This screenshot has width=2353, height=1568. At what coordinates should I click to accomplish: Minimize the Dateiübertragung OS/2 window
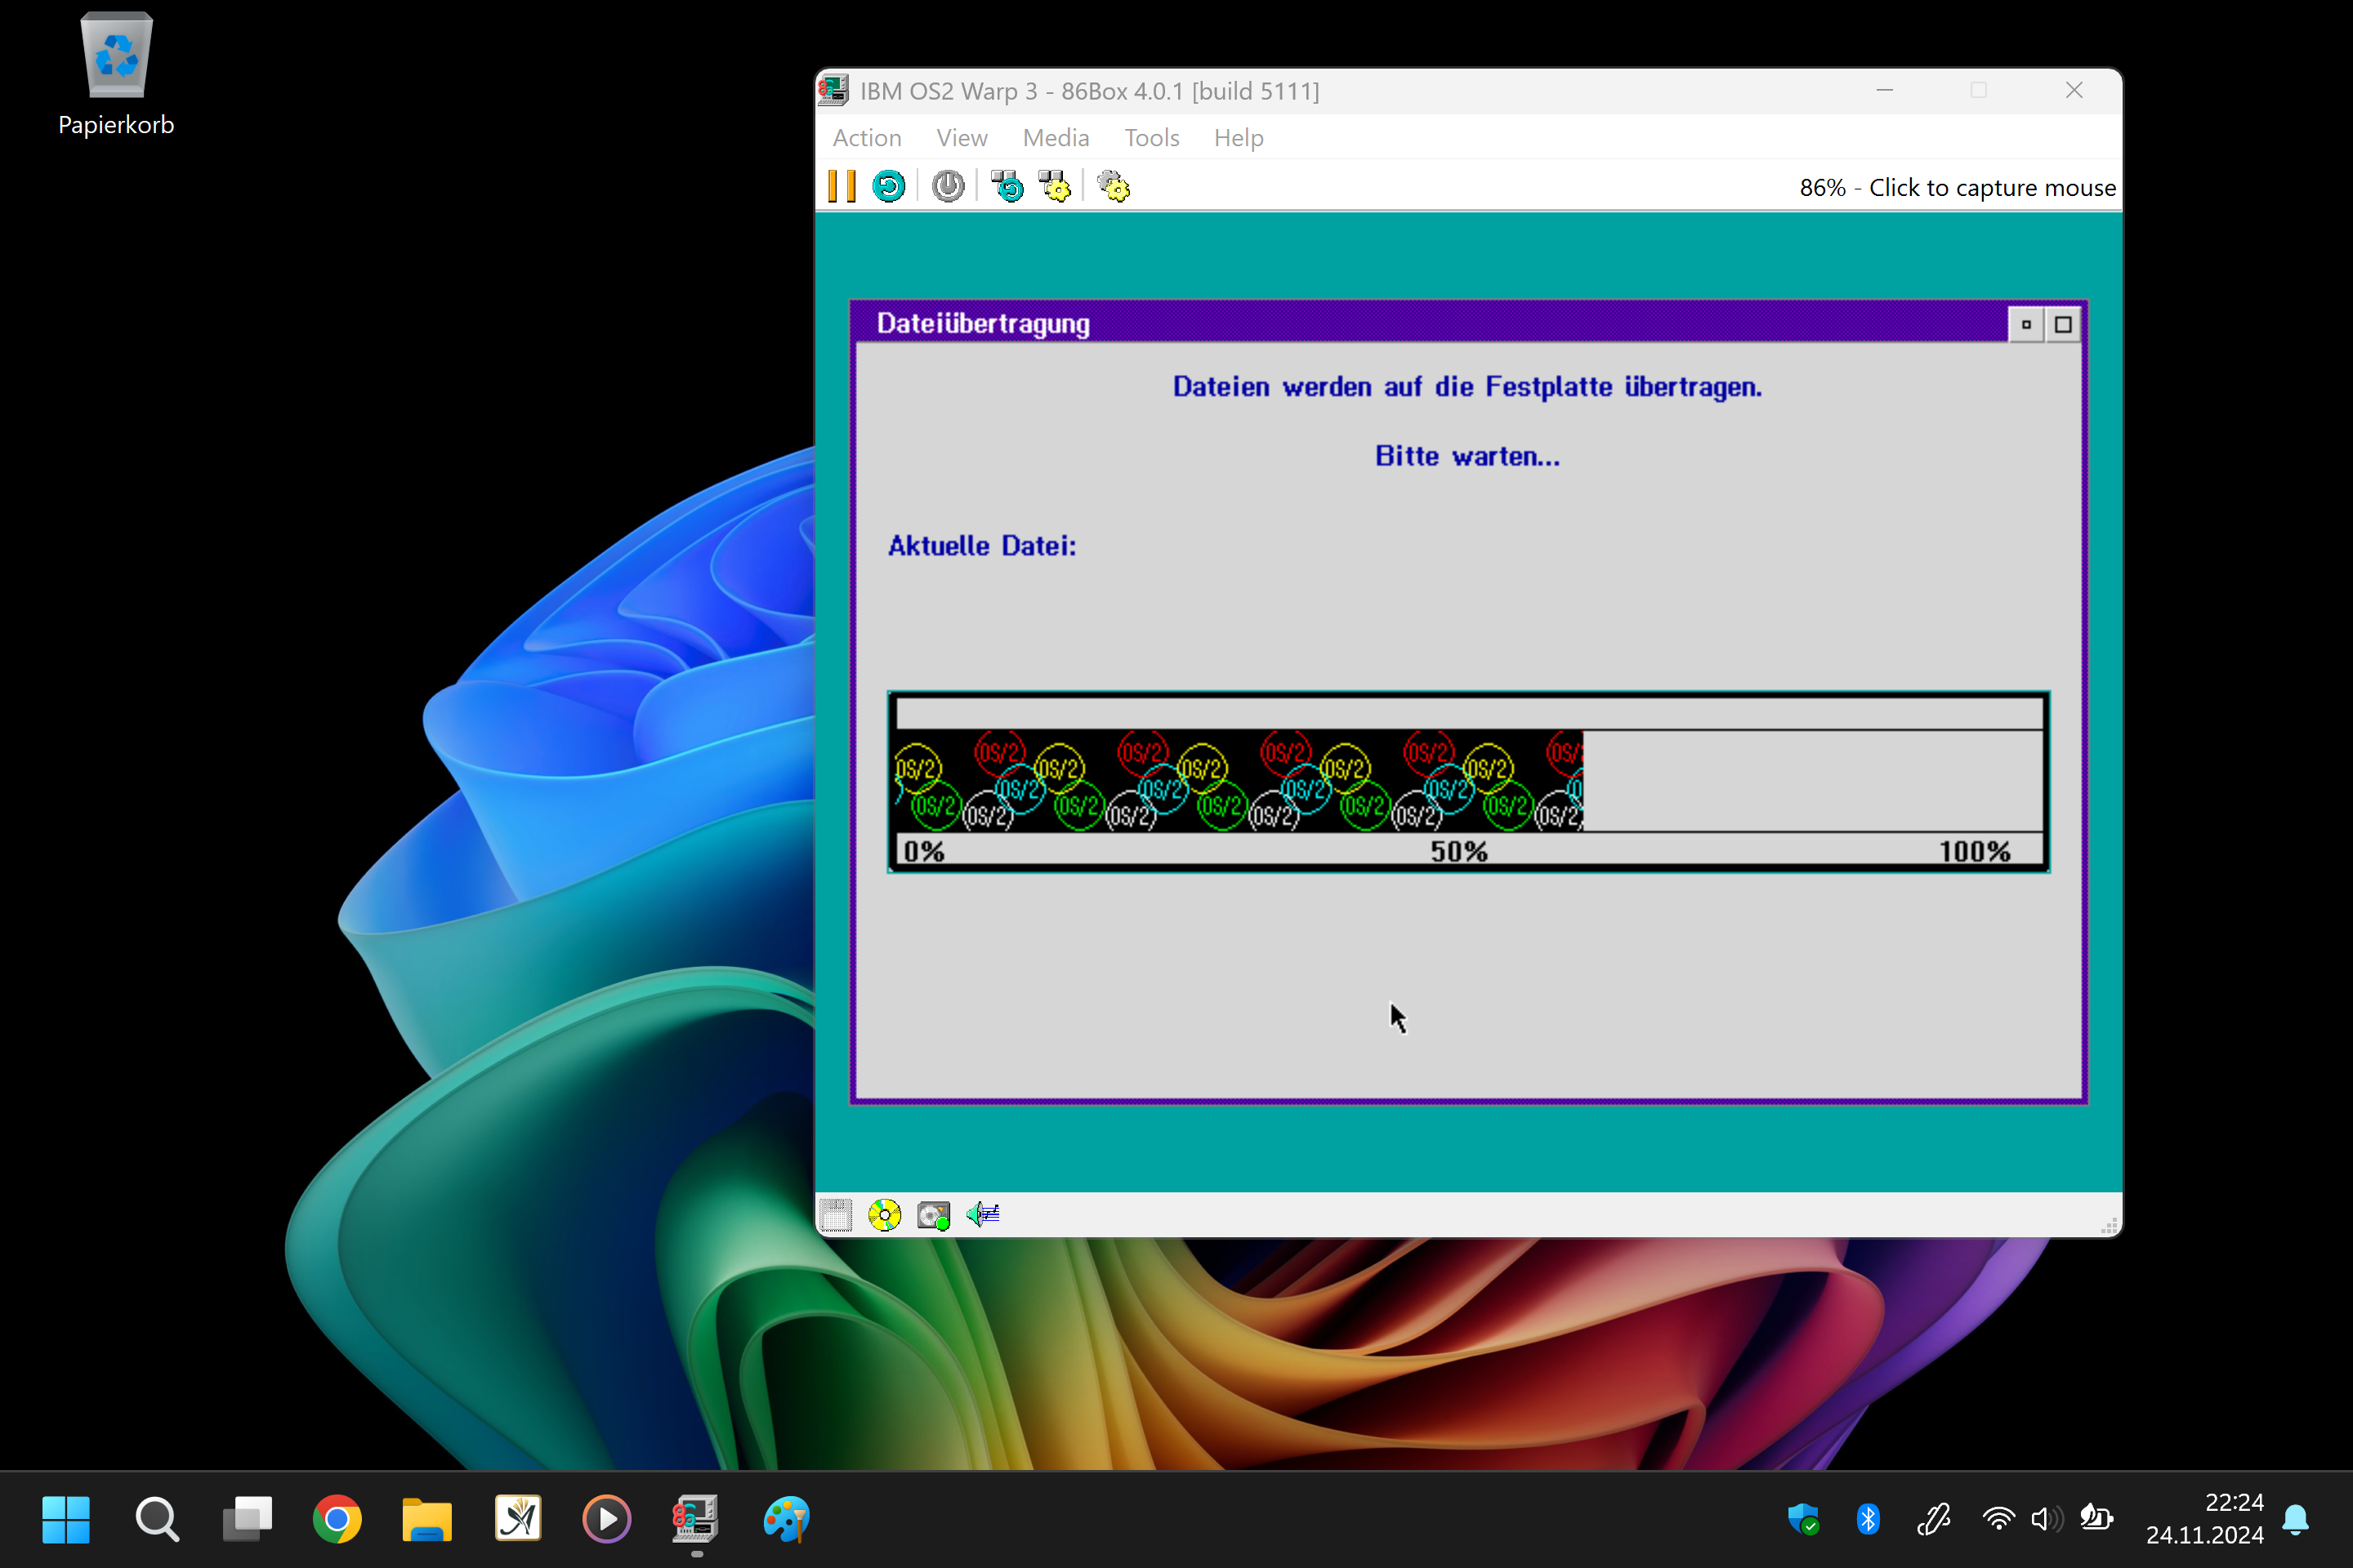[x=2026, y=324]
